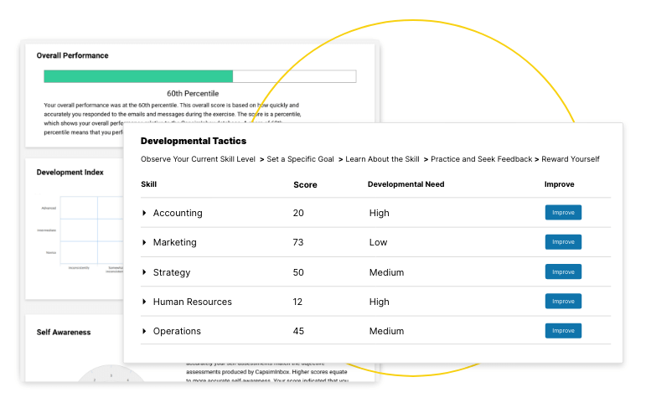Click Improve button for Accounting
The width and height of the screenshot is (646, 403).
[x=563, y=213]
